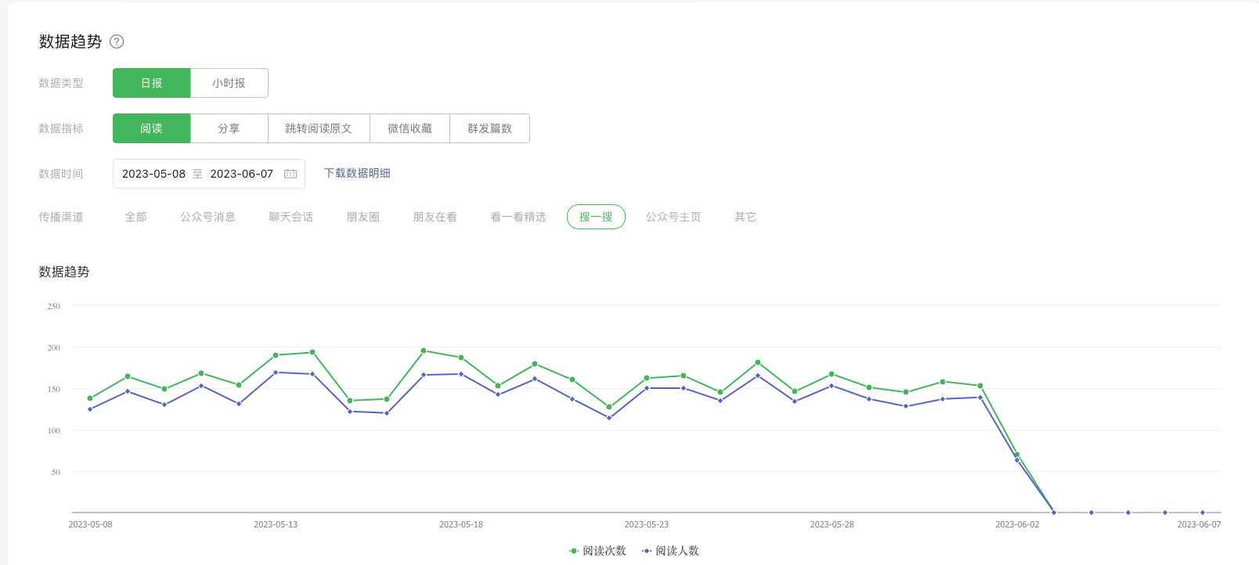
Task: Pick the 朋友在看 channel
Action: coord(435,217)
